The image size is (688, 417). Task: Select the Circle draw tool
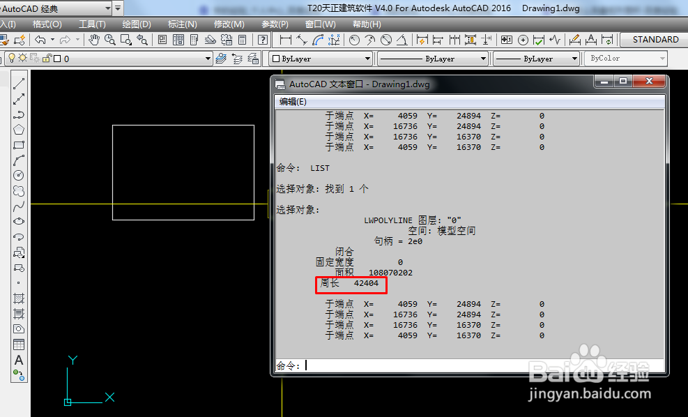(x=18, y=176)
